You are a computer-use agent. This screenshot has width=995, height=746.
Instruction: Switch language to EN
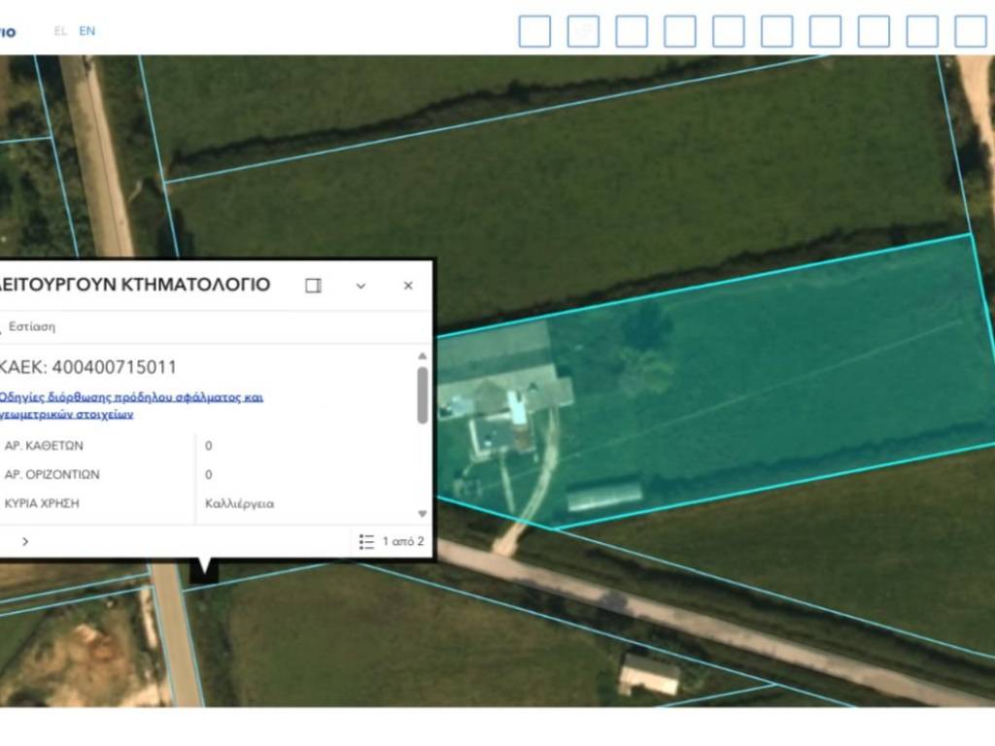tap(87, 31)
